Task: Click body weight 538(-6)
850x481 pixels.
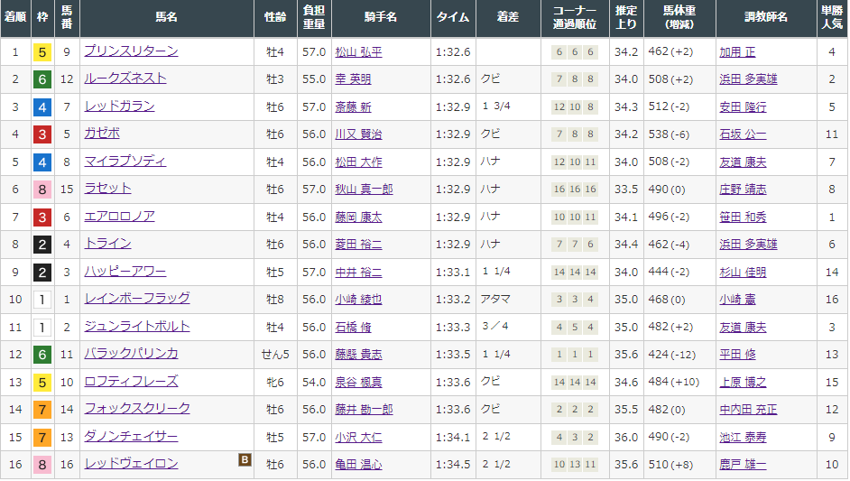Action: [669, 134]
